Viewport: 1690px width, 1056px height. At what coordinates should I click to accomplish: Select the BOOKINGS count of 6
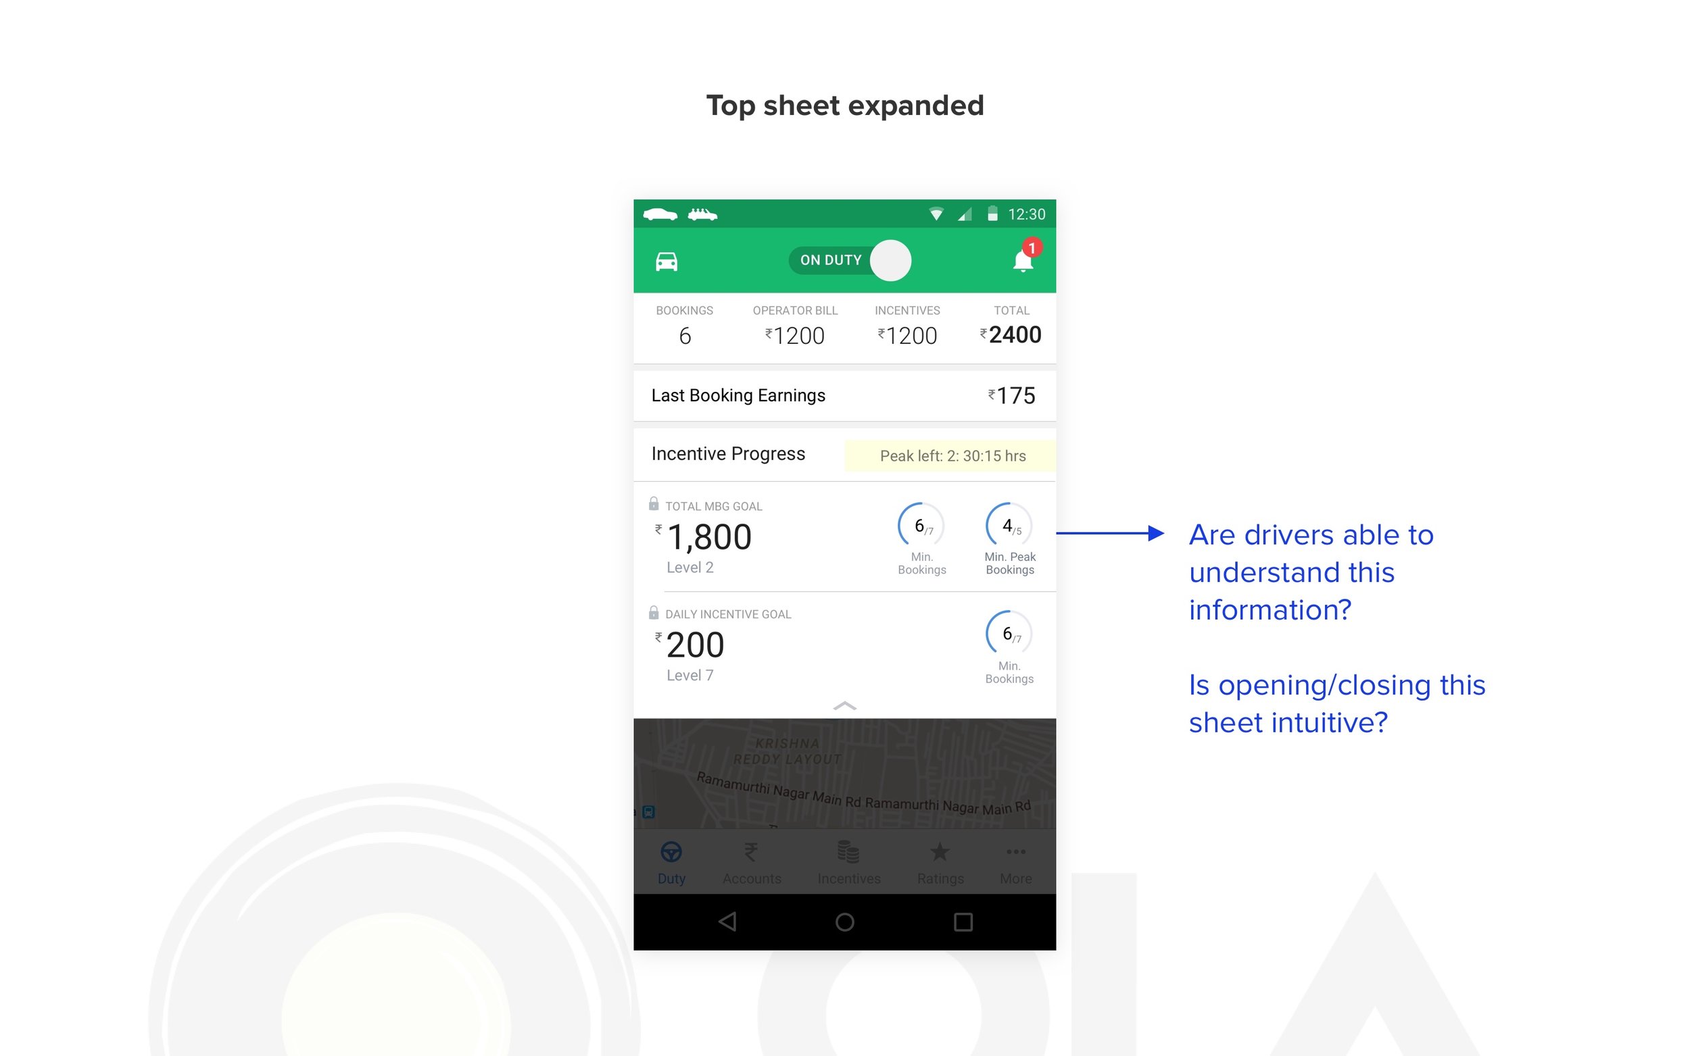[685, 336]
